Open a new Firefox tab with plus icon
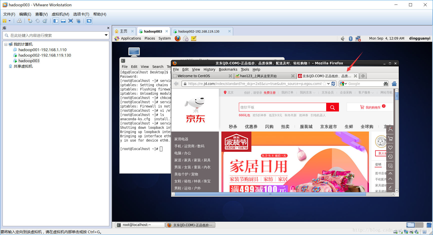Viewport: 433px width, 235px height. pyautogui.click(x=363, y=76)
